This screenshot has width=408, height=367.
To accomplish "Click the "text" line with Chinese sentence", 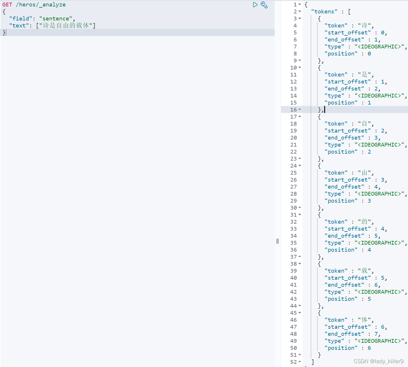I will 52,26.
